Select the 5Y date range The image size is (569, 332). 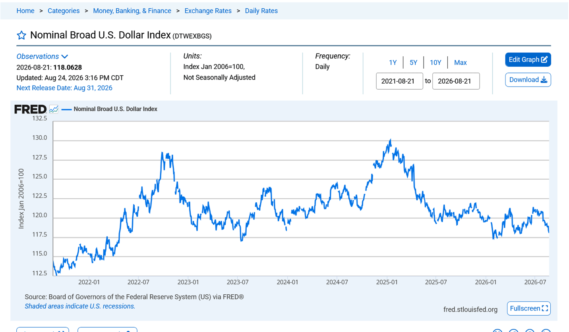click(414, 62)
